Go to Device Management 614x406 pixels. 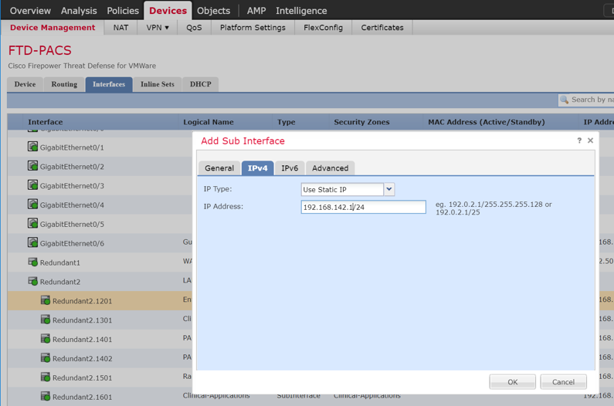click(x=53, y=28)
